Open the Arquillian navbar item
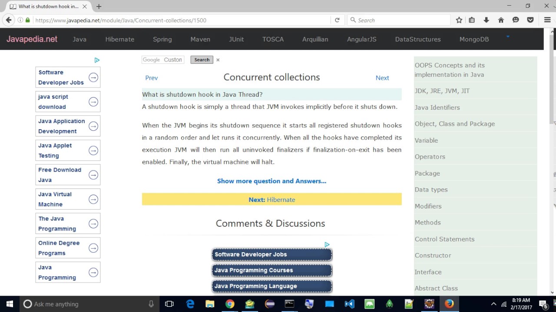Screen dimensions: 556x312 [x=315, y=39]
